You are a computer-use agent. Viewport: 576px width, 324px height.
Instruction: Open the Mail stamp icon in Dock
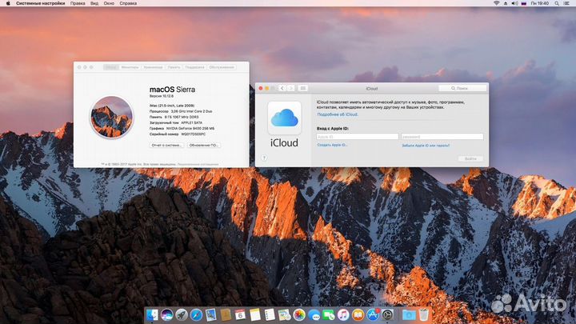click(211, 315)
